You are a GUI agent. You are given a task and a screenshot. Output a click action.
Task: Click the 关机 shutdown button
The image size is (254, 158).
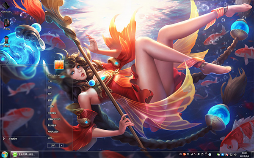coord(53,145)
